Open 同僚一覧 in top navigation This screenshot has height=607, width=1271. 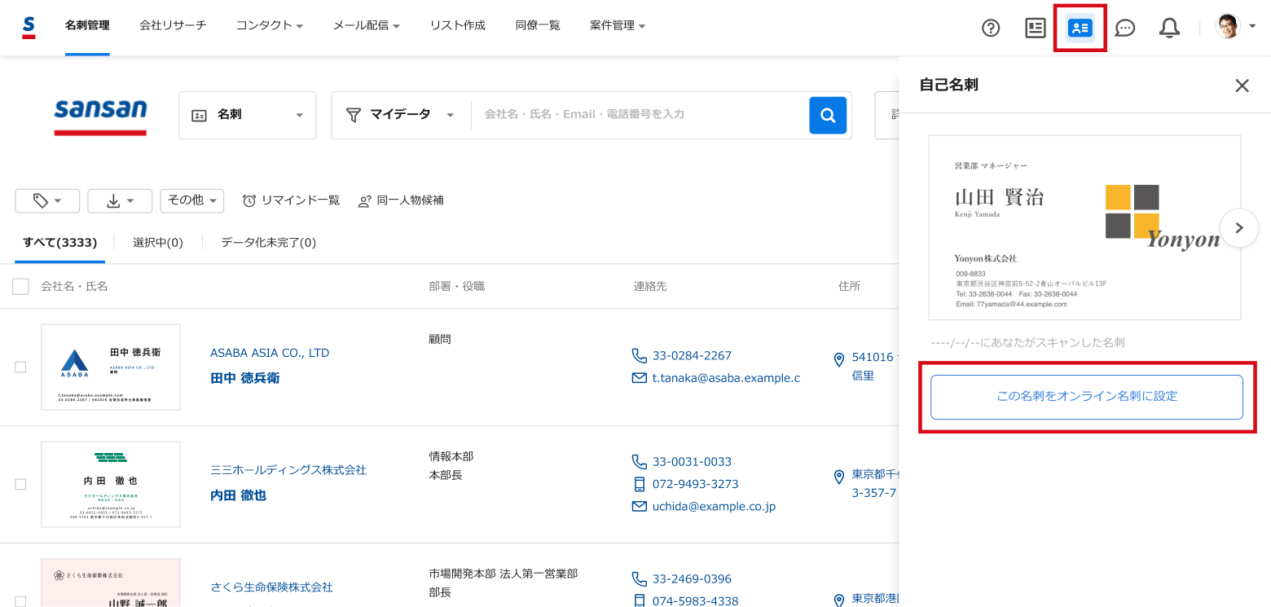coord(538,25)
